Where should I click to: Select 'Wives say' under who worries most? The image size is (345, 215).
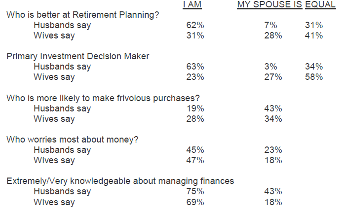(54, 160)
